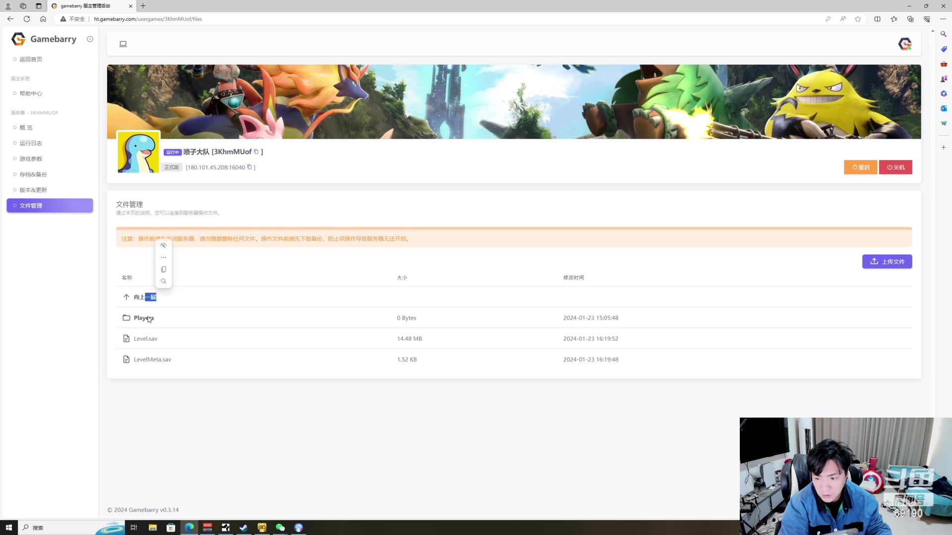The width and height of the screenshot is (952, 535).
Task: Copy the server ID 3KhmMUof
Action: pyautogui.click(x=256, y=152)
